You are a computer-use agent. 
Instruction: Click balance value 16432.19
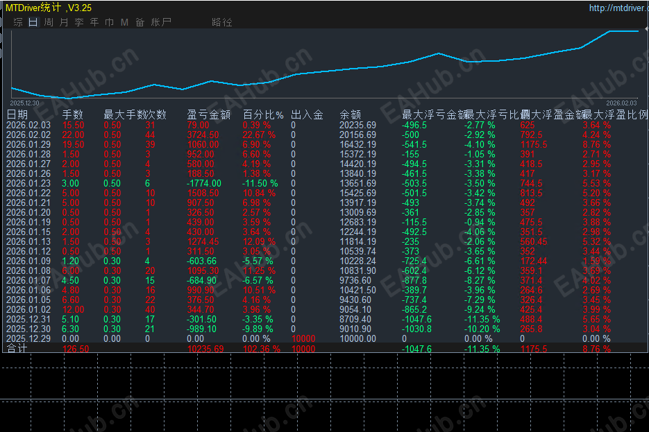click(357, 144)
